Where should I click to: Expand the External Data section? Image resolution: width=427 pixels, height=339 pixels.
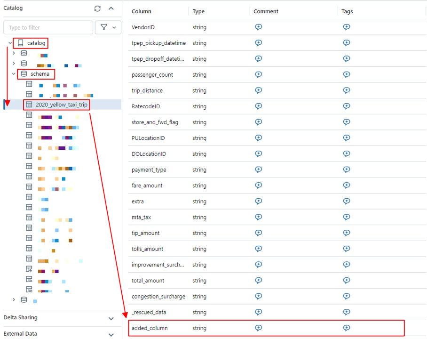tap(111, 334)
